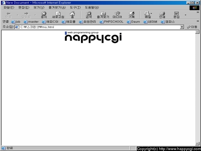Open the 편집(E) menu

pyautogui.click(x=24, y=8)
